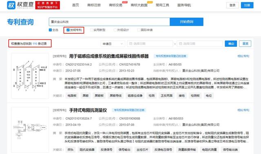
Task: Click keyword tag 磁感应成像
Action: [135, 95]
